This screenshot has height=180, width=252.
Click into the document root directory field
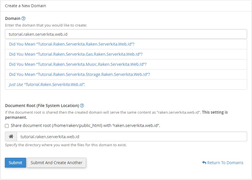pos(132,137)
